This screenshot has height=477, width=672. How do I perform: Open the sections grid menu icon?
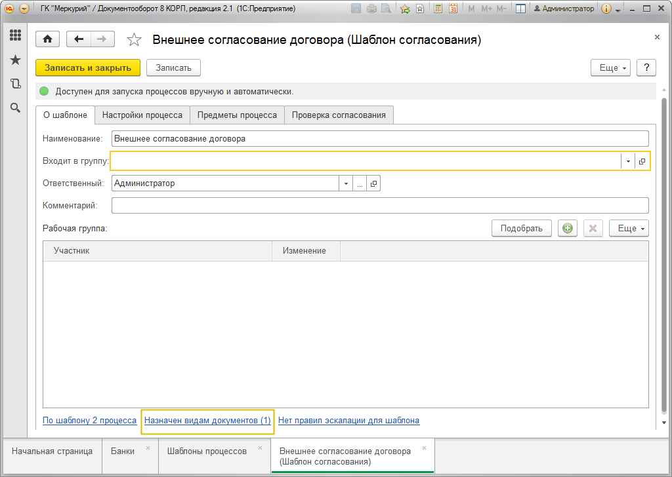(x=16, y=35)
